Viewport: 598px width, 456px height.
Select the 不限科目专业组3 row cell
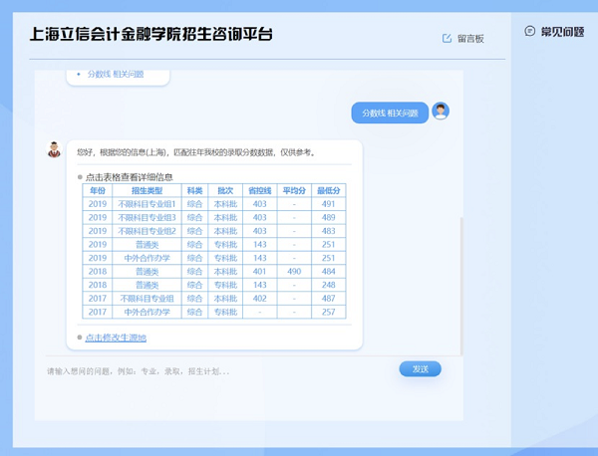tap(147, 217)
